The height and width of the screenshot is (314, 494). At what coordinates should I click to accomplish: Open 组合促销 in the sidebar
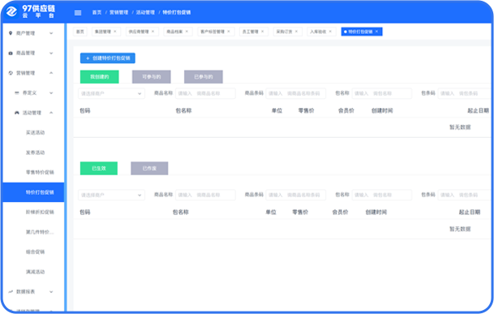[36, 252]
